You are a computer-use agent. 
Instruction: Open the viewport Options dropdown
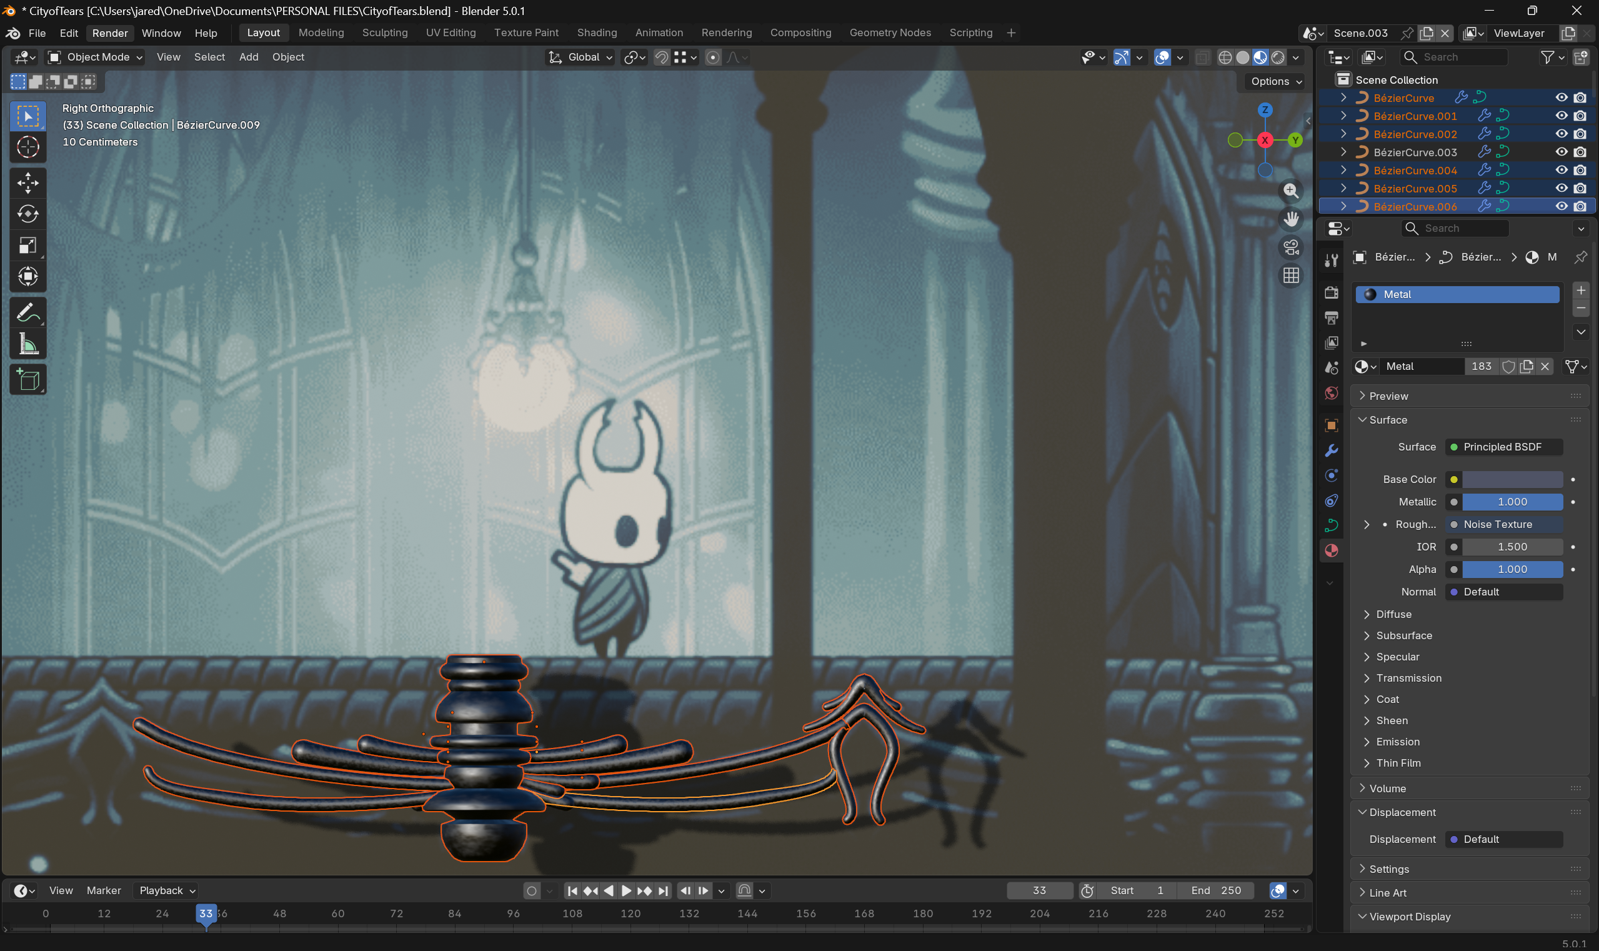click(x=1276, y=81)
